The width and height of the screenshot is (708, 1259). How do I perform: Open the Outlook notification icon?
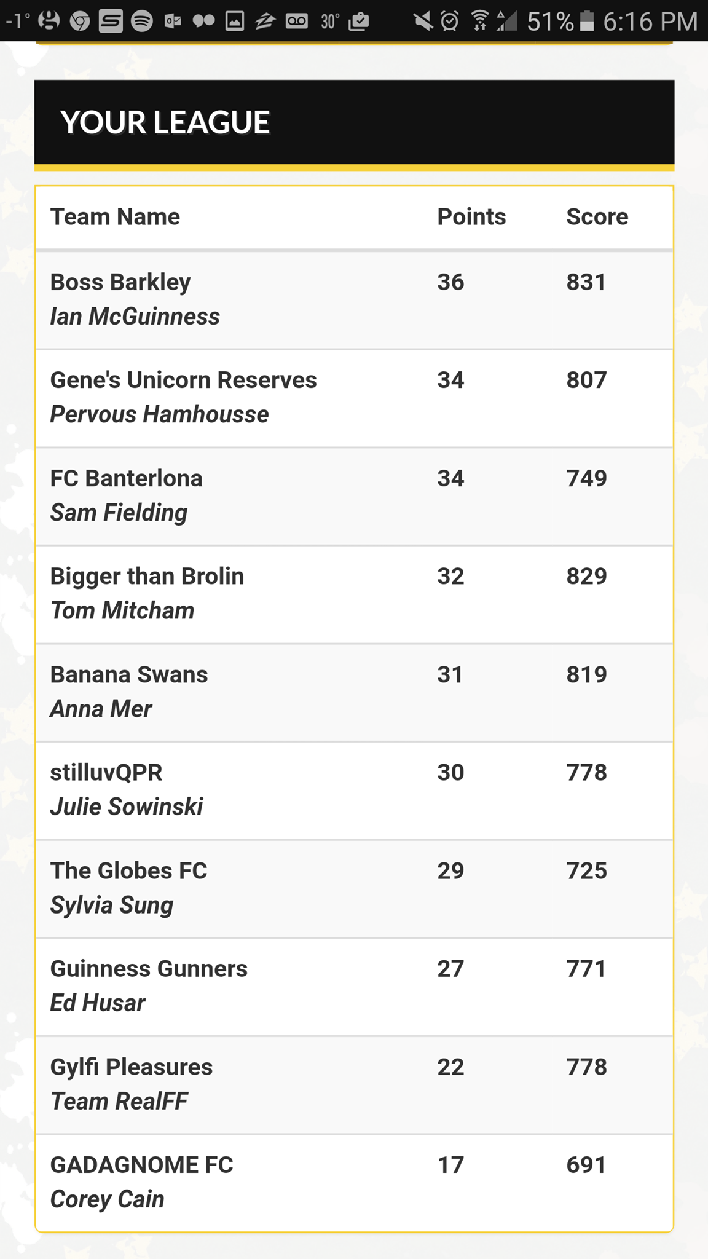[173, 22]
